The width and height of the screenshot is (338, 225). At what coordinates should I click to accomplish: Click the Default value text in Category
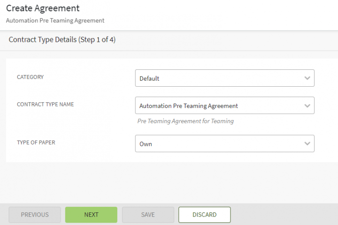click(149, 79)
